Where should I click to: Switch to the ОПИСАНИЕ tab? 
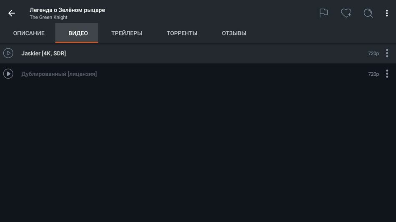pos(29,33)
